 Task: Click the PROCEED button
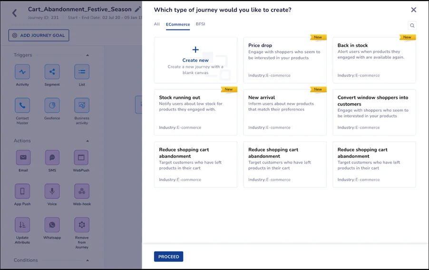click(168, 257)
